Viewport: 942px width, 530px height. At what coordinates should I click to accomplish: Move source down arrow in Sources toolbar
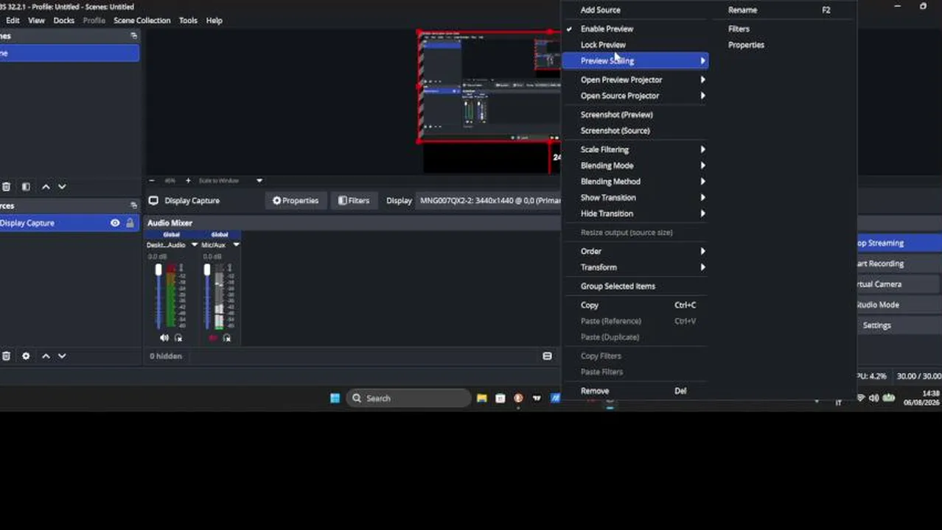62,356
